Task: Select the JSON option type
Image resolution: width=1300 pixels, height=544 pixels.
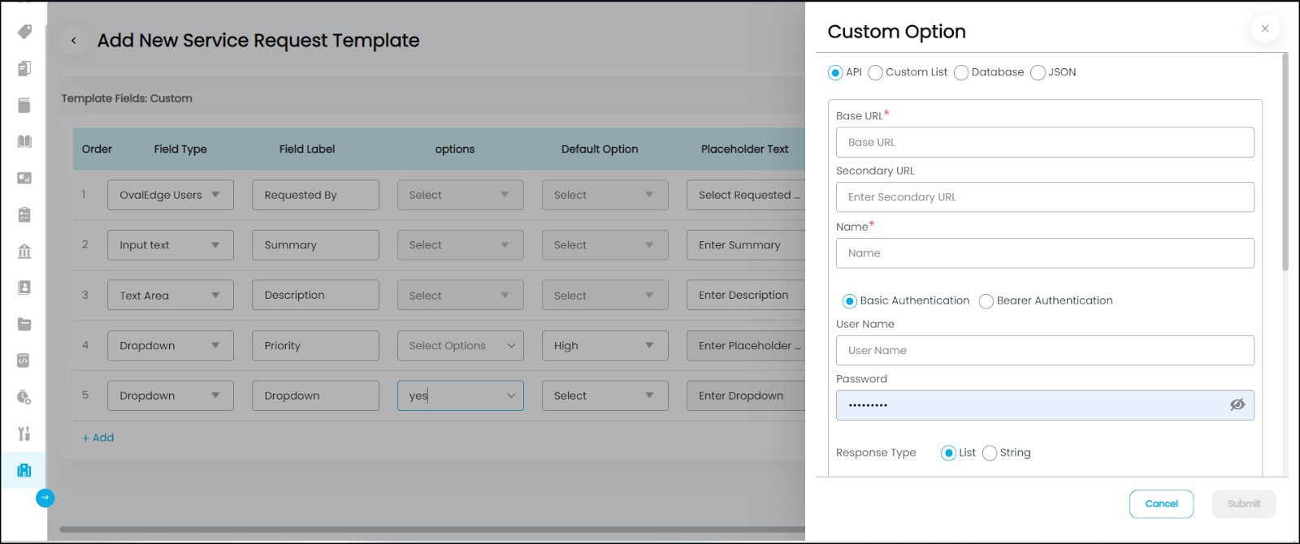Action: tap(1038, 73)
